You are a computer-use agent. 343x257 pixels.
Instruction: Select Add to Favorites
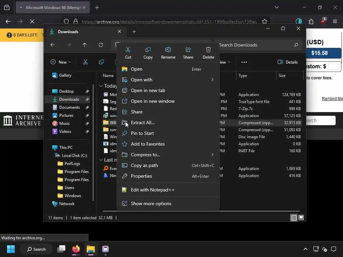[x=168, y=144]
